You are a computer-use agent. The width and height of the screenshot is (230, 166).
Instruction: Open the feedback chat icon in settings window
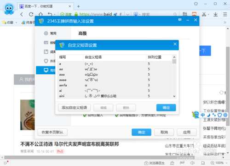click(180, 20)
